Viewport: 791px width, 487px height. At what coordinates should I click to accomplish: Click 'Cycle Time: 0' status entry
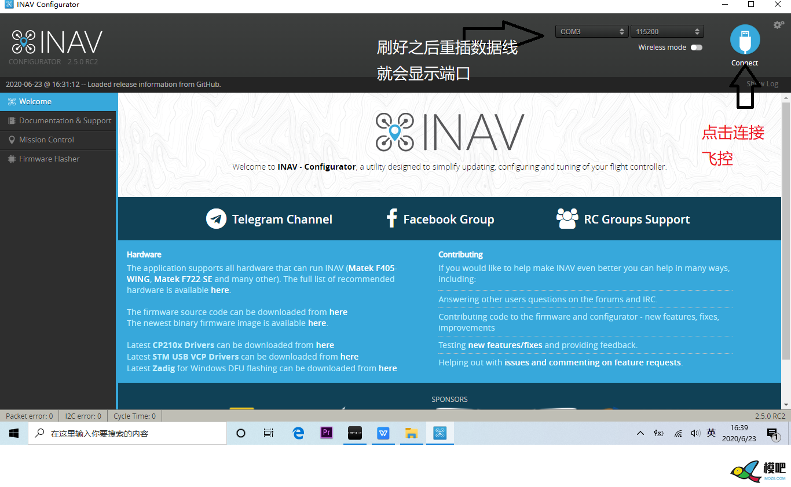click(x=134, y=416)
